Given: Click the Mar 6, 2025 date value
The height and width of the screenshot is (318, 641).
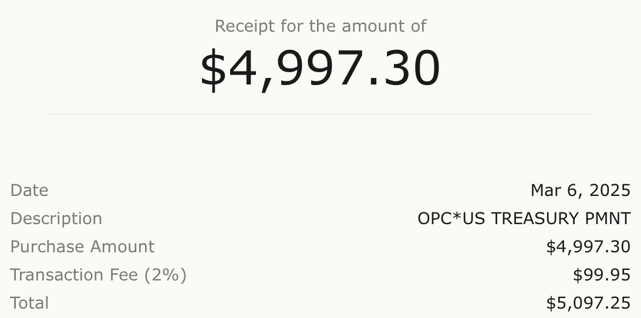Looking at the screenshot, I should 581,191.
